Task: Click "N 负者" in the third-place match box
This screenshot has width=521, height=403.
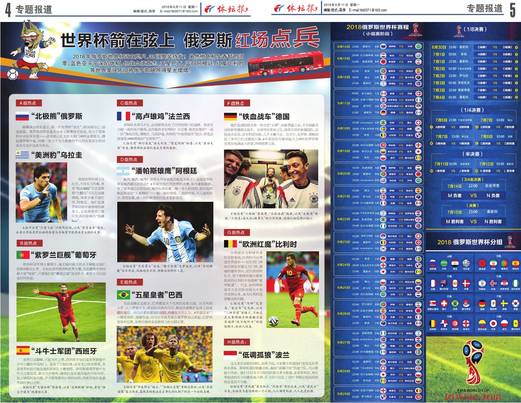Action: (494, 195)
